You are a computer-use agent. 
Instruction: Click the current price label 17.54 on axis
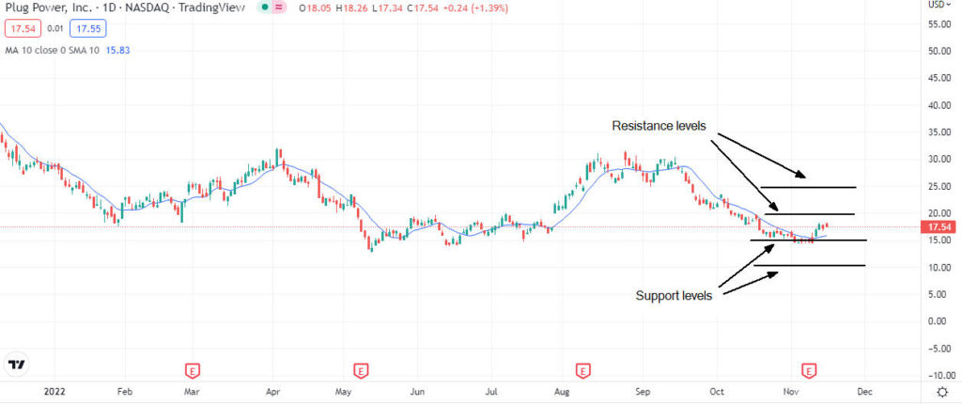tap(941, 226)
